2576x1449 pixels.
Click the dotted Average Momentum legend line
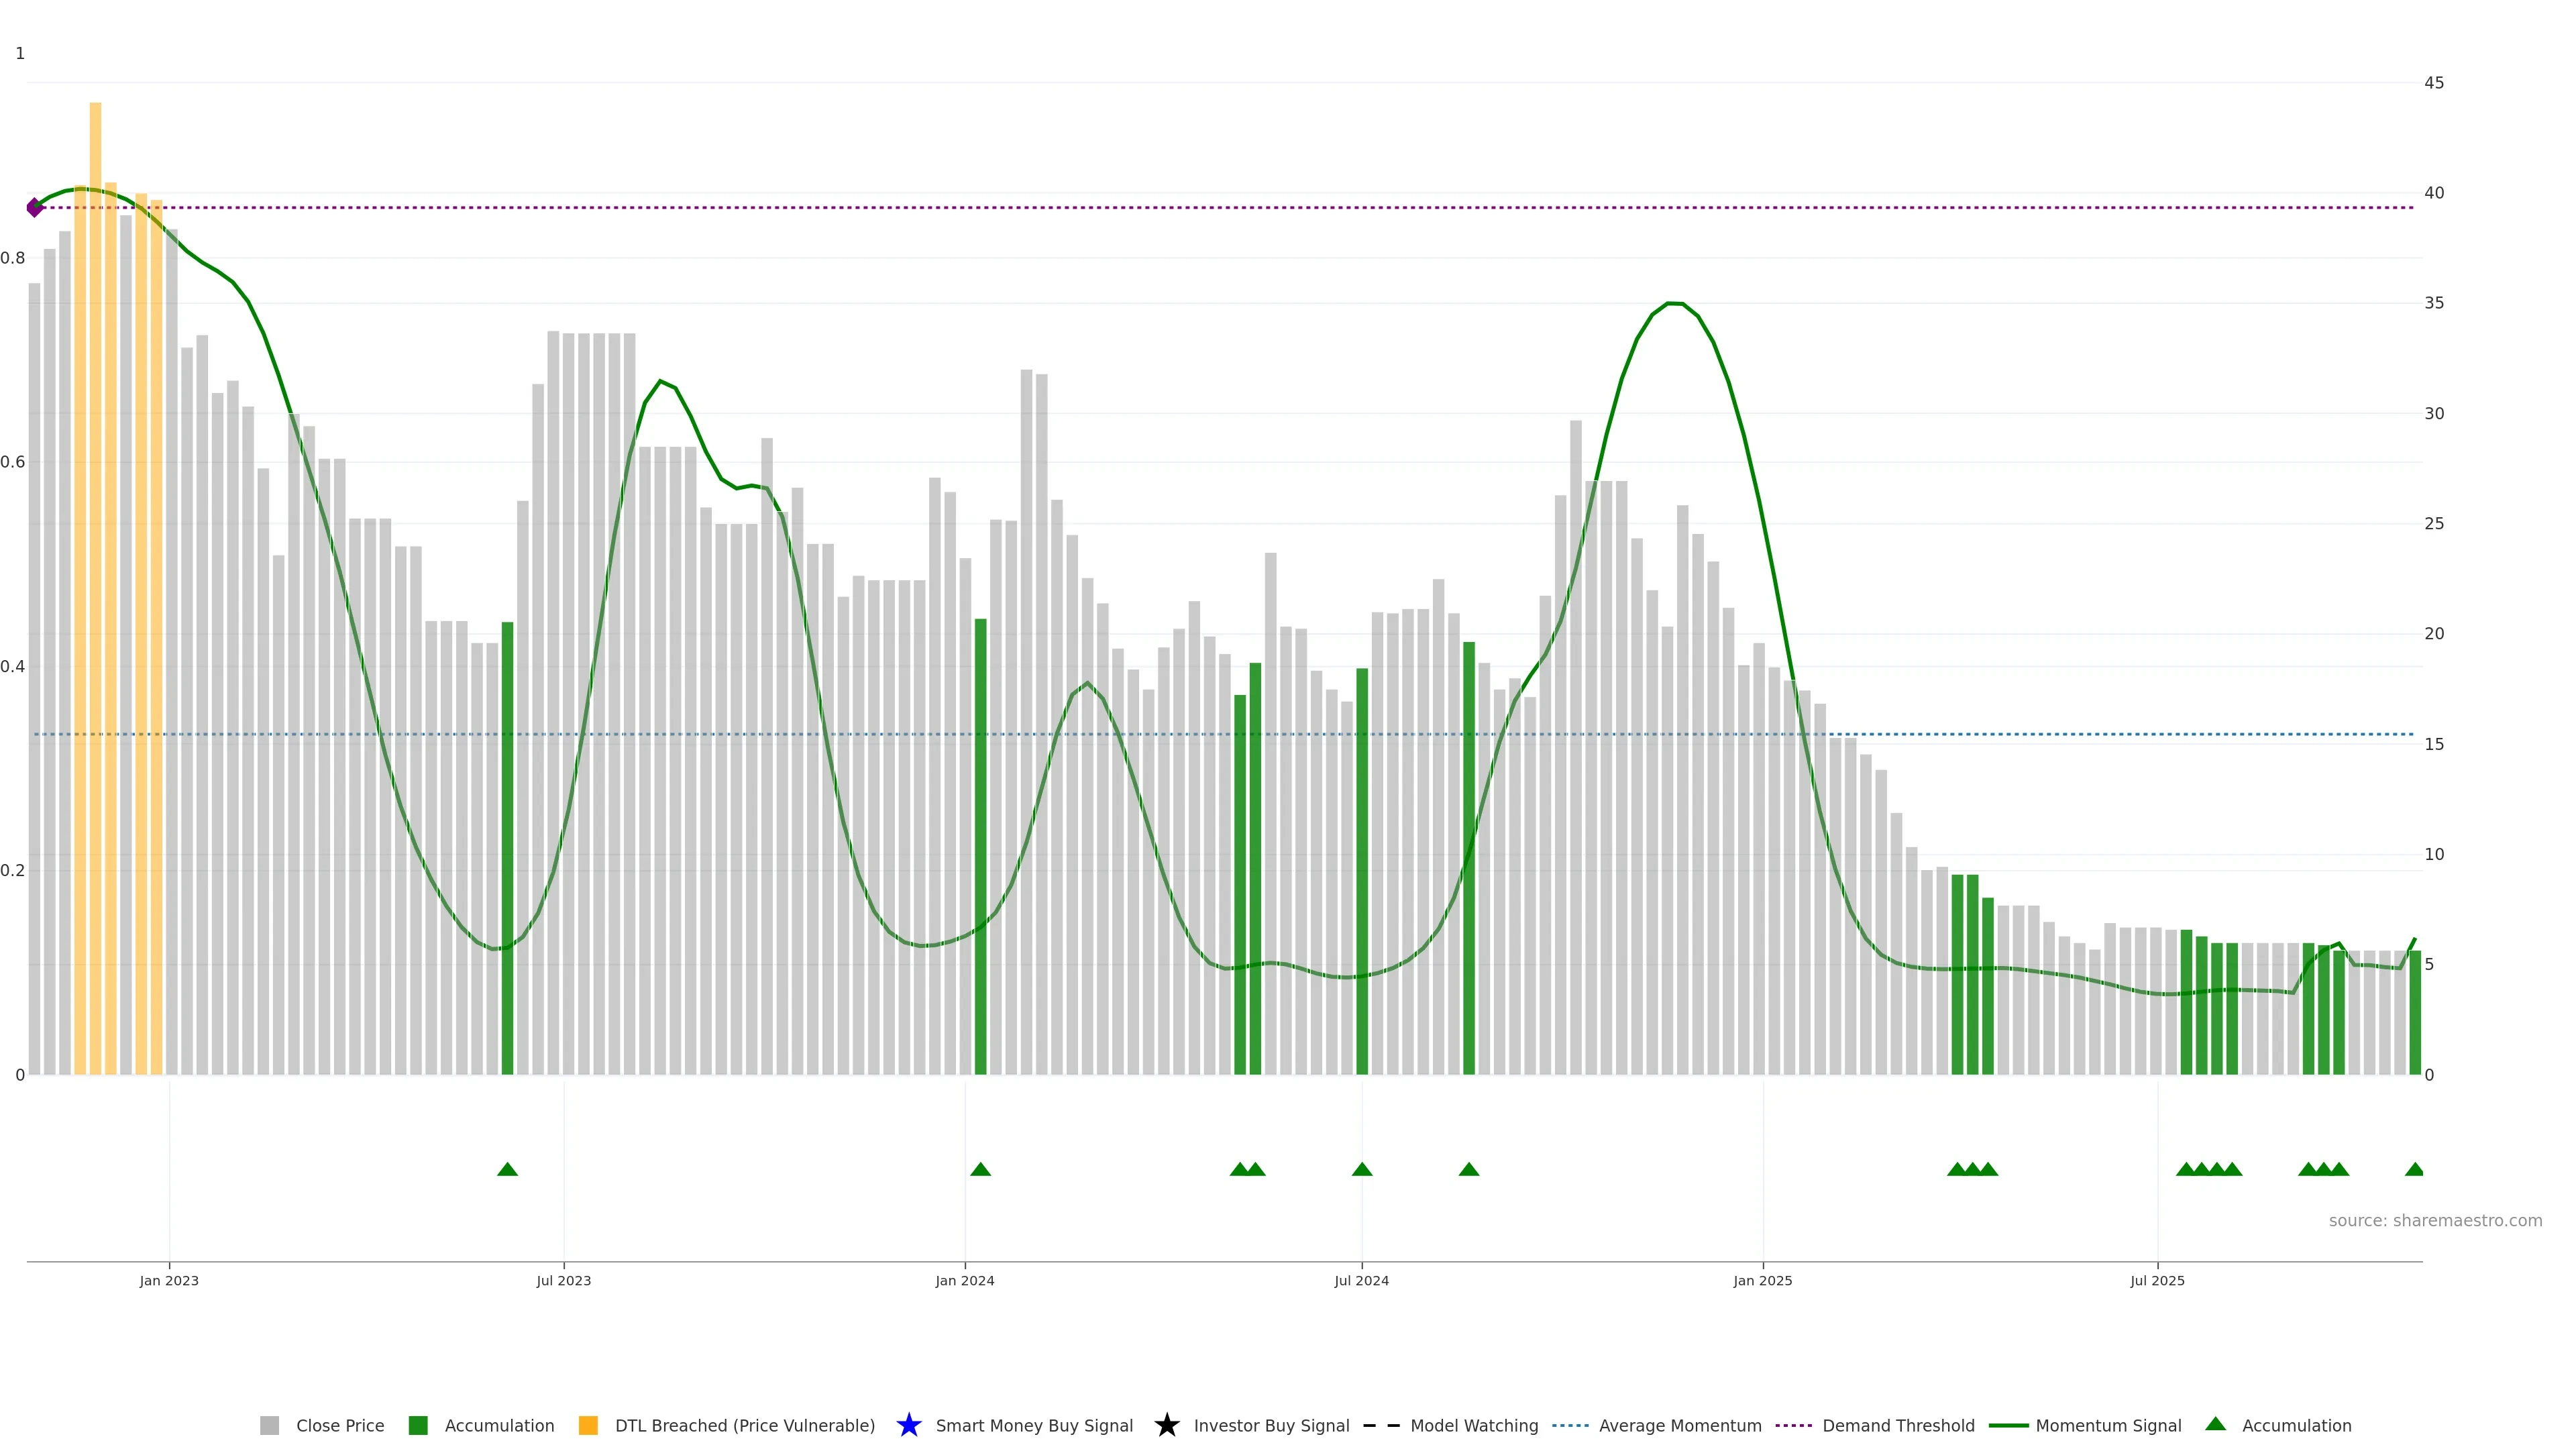[1570, 1425]
